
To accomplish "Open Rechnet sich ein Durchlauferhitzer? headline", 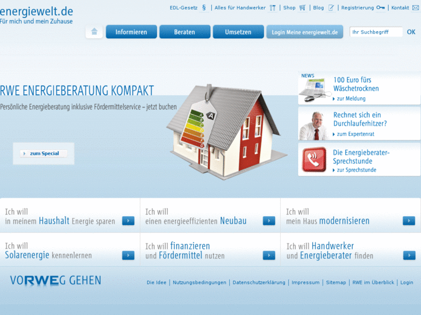I will [x=360, y=119].
